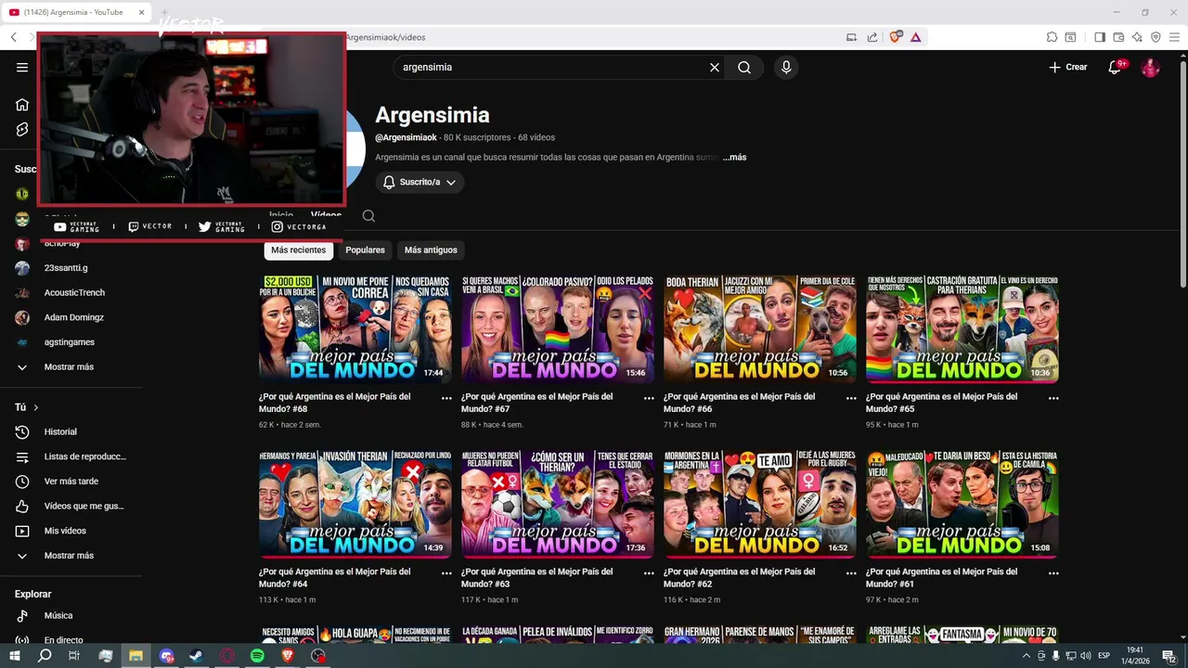1188x668 pixels.
Task: Open Brave Shields lion icon
Action: [896, 37]
